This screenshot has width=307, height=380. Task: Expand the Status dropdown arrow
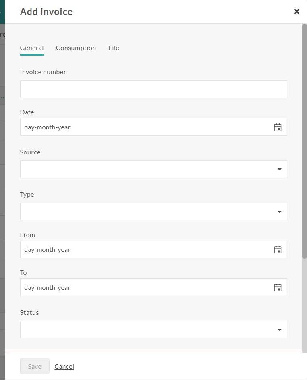[x=279, y=330]
